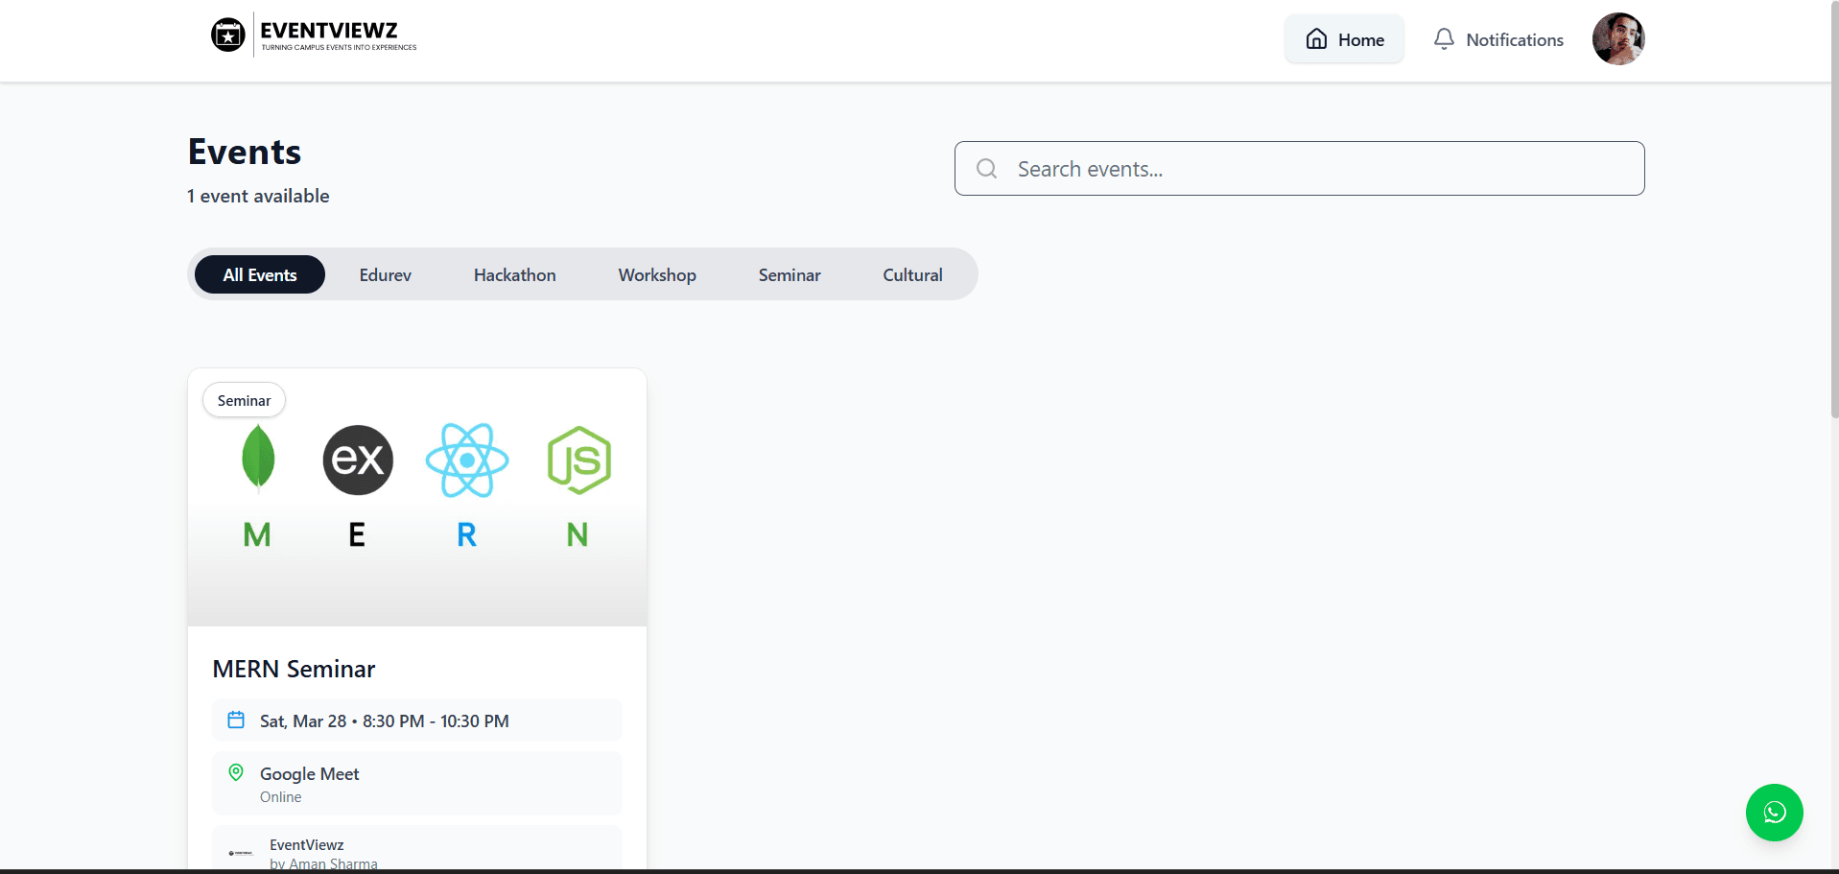Open the Edurev category
The width and height of the screenshot is (1839, 874).
pos(384,274)
